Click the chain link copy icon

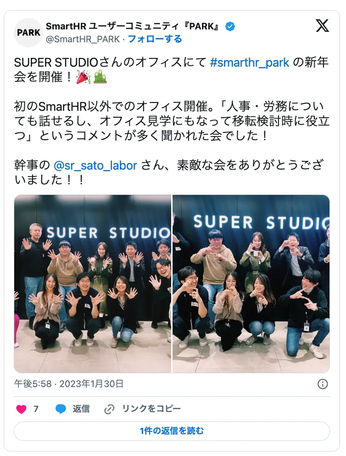tap(109, 409)
